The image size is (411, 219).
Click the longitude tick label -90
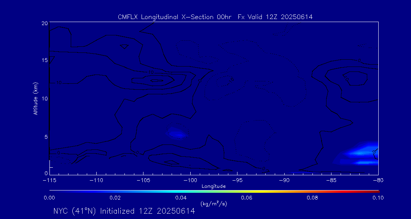click(x=284, y=181)
